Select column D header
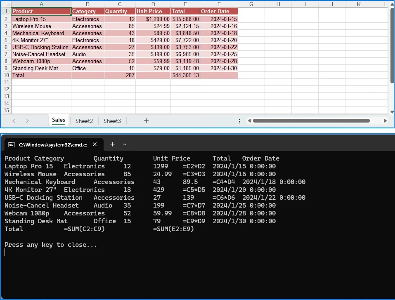 [x=153, y=4]
